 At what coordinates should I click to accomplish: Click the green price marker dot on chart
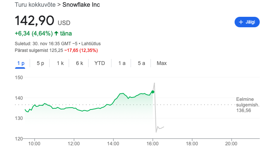coord(153,92)
